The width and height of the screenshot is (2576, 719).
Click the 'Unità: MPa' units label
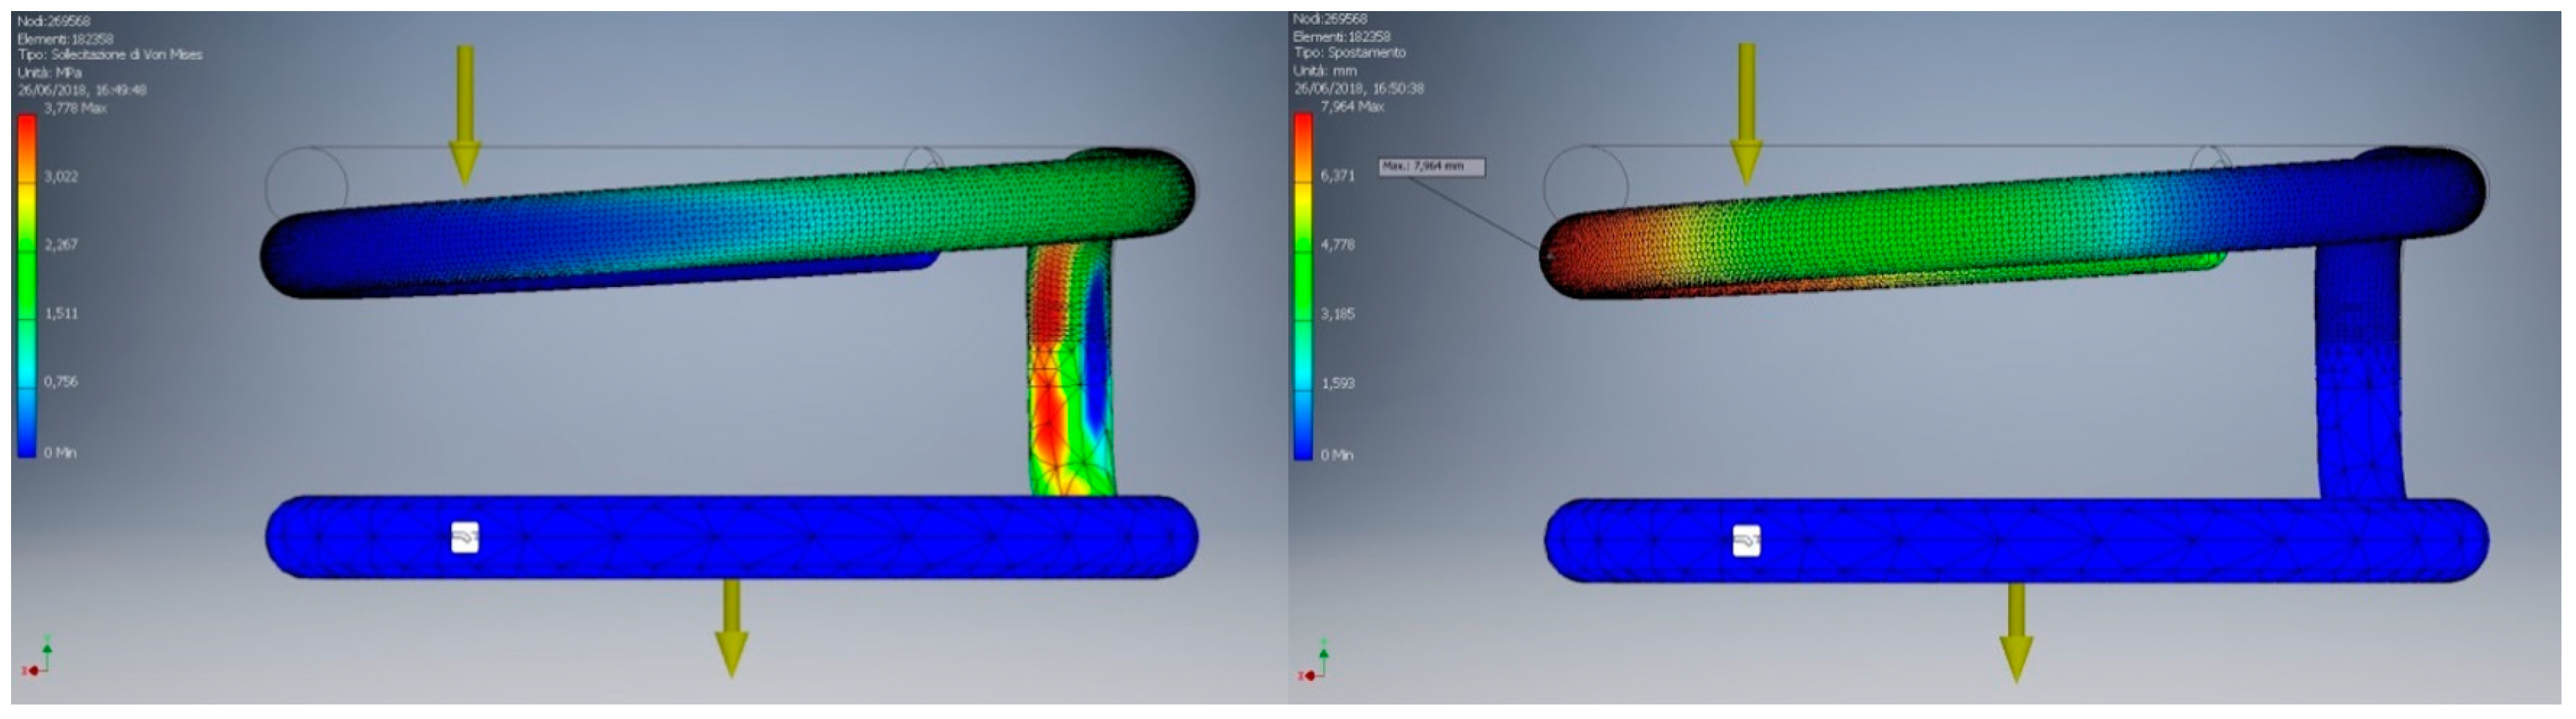[x=50, y=72]
